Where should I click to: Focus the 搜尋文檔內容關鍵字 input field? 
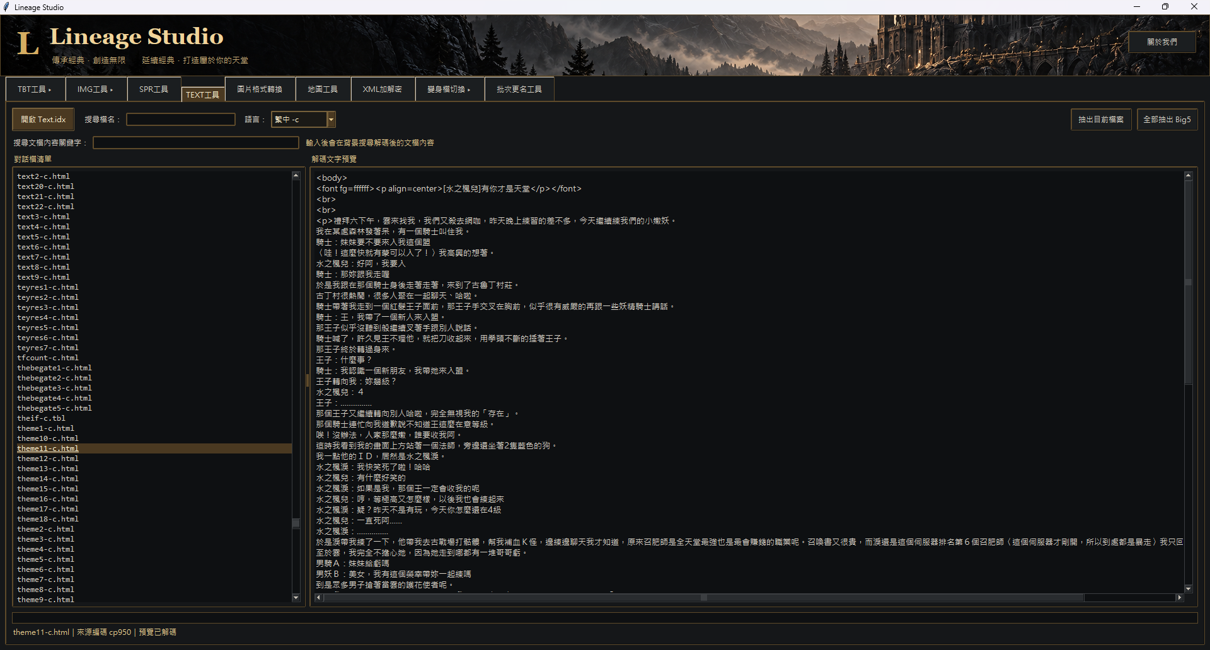pos(196,143)
